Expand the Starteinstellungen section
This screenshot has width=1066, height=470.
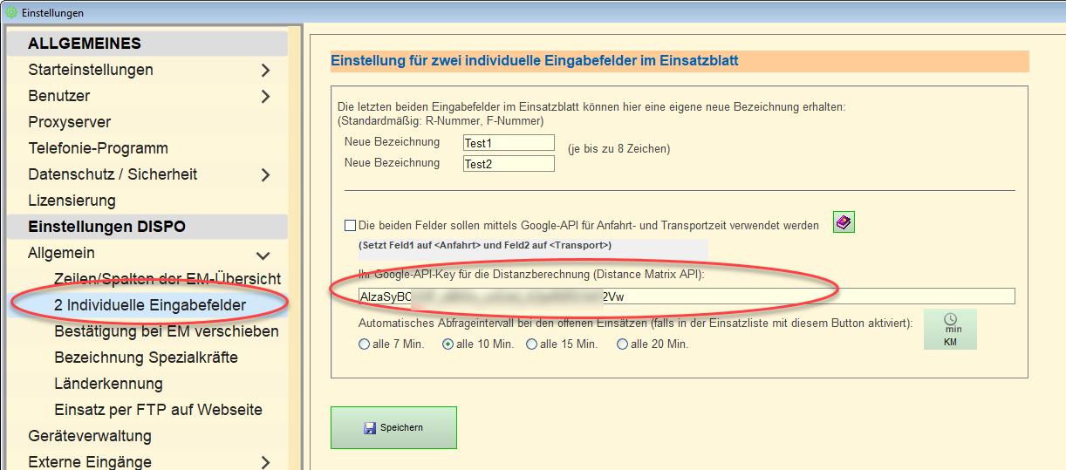coord(265,70)
